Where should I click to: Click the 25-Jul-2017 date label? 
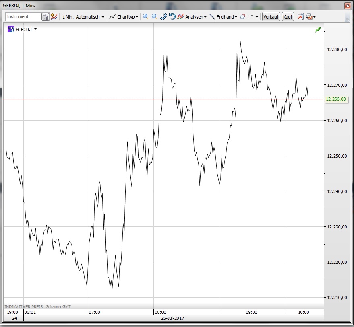point(172,318)
